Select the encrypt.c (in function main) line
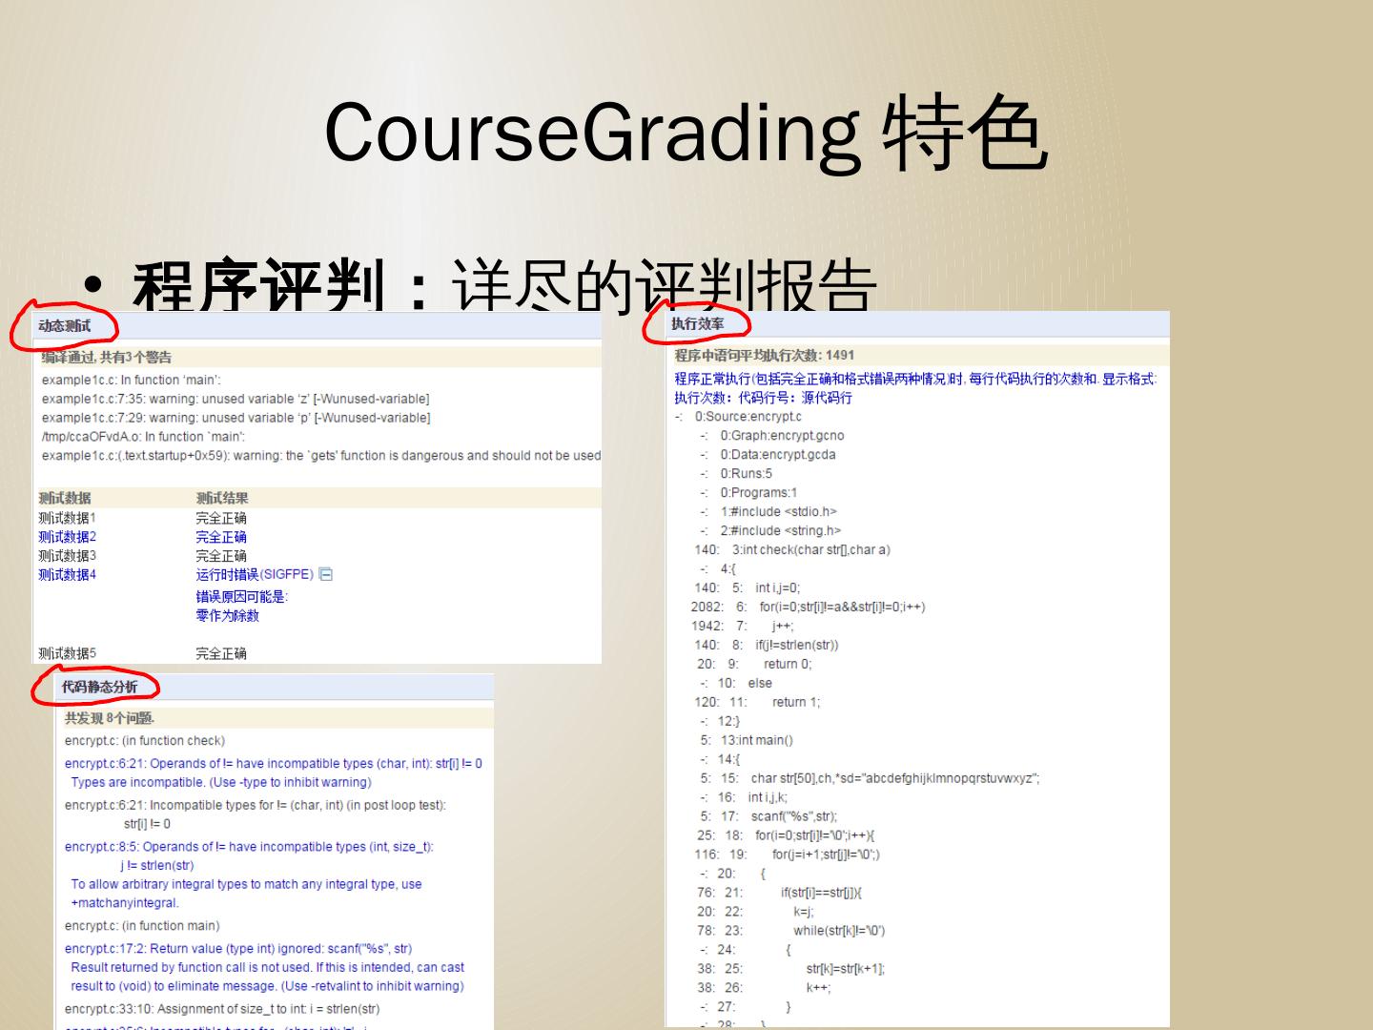This screenshot has height=1030, width=1373. click(x=142, y=926)
